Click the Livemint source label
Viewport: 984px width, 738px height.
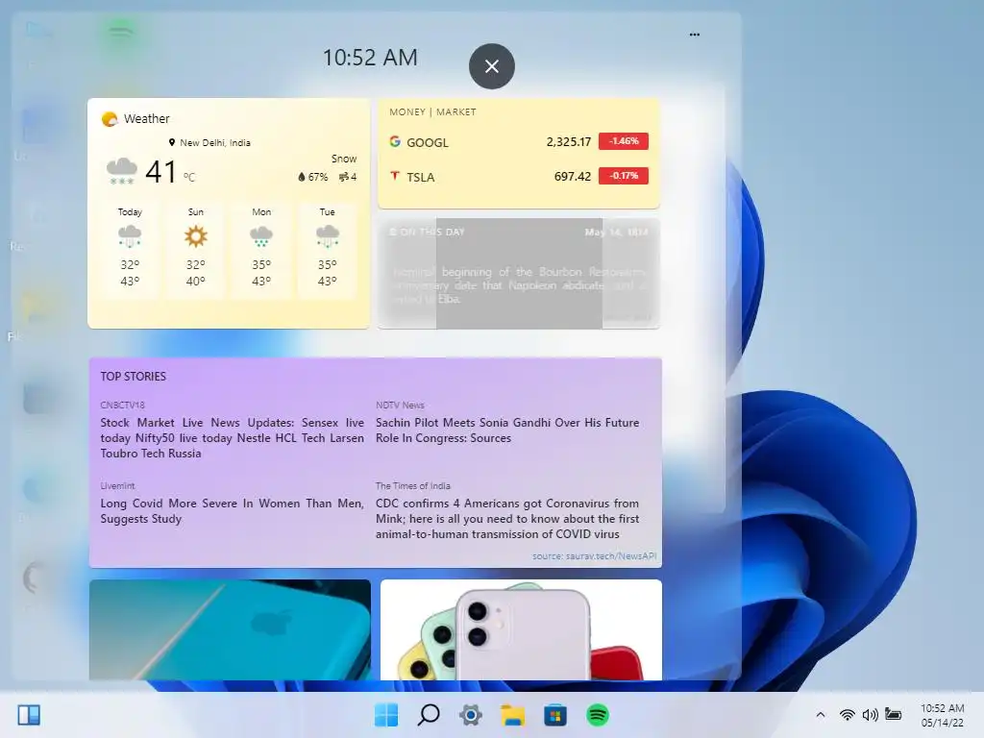point(117,486)
